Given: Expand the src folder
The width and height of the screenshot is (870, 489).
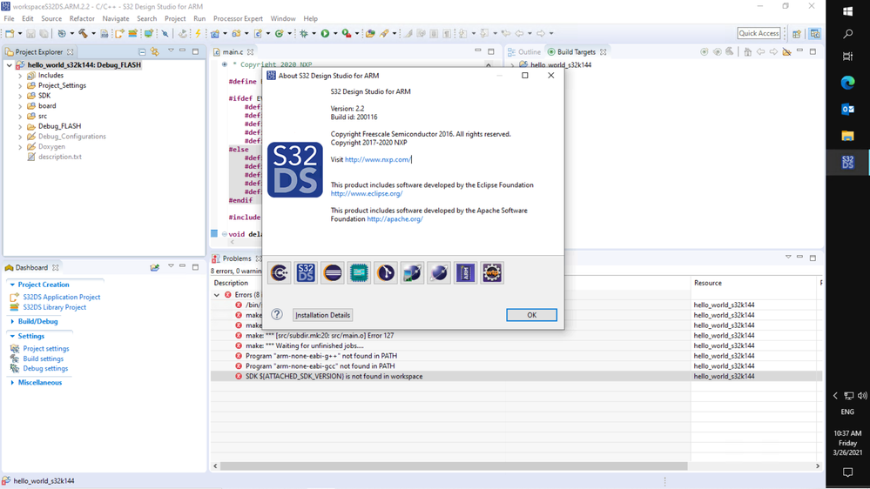Looking at the screenshot, I should click(x=20, y=117).
